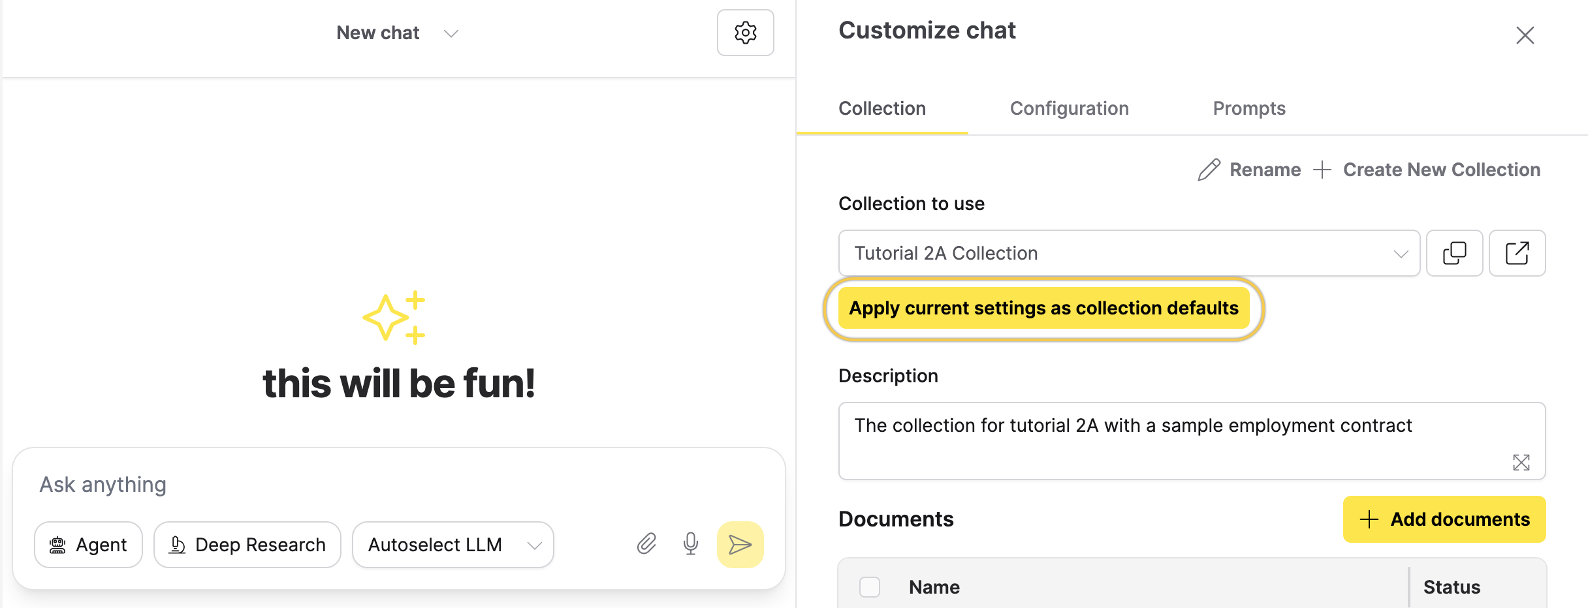Viewport: 1588px width, 608px height.
Task: Click the Add documents button
Action: click(1444, 519)
